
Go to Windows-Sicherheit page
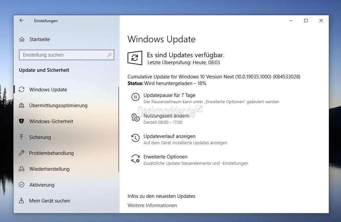click(51, 121)
